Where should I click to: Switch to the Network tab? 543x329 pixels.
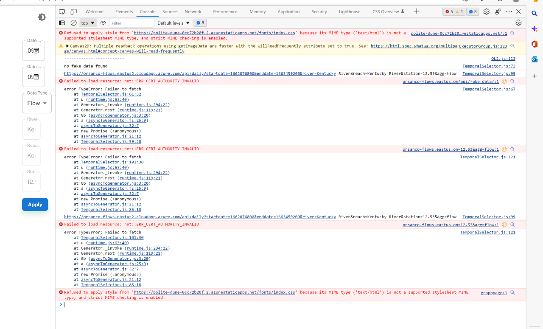point(193,11)
